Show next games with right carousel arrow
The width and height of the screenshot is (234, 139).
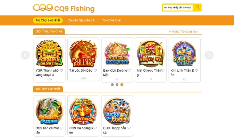point(209,55)
